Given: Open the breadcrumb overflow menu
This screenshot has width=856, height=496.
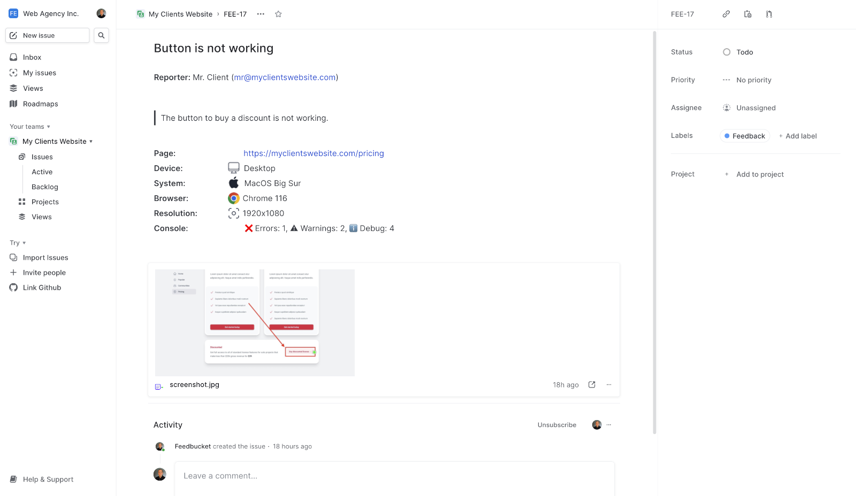Looking at the screenshot, I should coord(261,14).
